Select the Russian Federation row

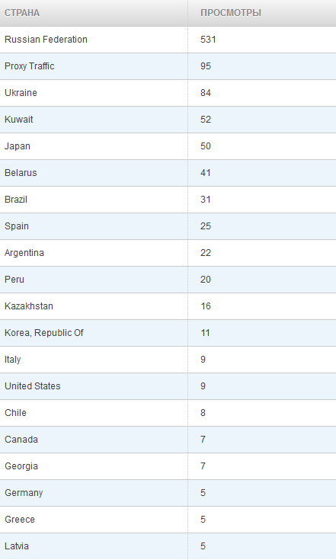pos(168,40)
